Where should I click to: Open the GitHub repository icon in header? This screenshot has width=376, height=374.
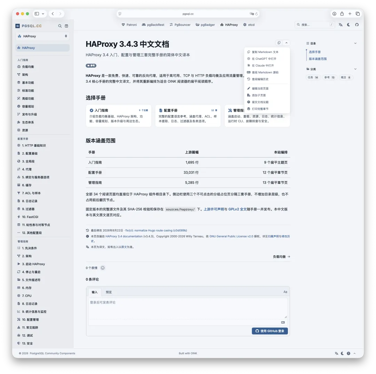click(x=357, y=25)
